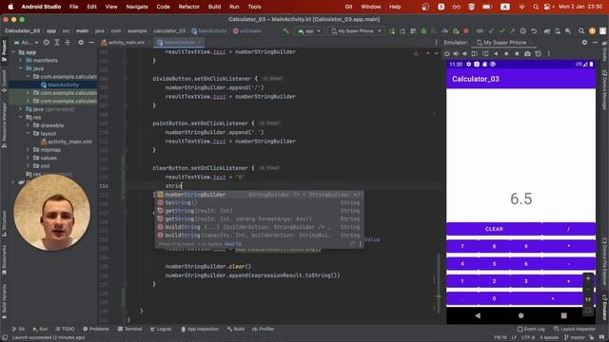This screenshot has width=609, height=342.
Task: Click Collapse All icon in Project panel
Action: click(x=68, y=42)
